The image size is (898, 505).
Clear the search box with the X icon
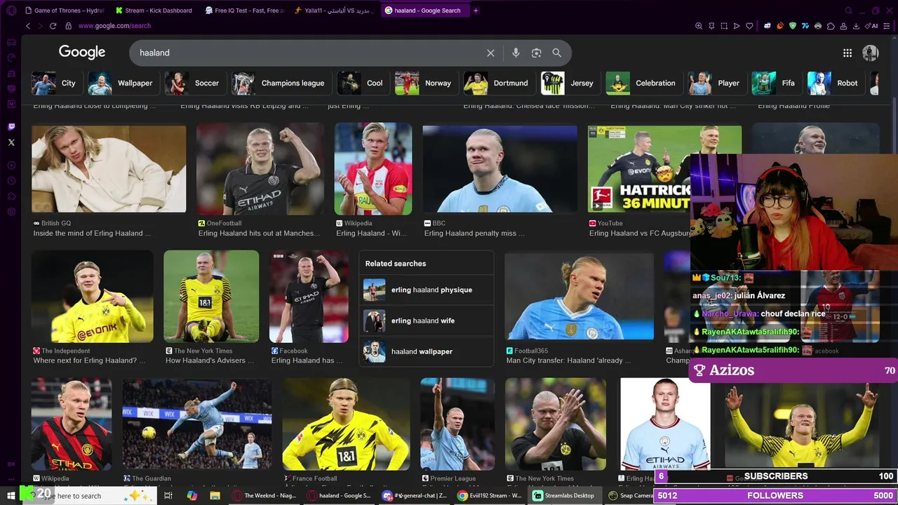coord(490,53)
